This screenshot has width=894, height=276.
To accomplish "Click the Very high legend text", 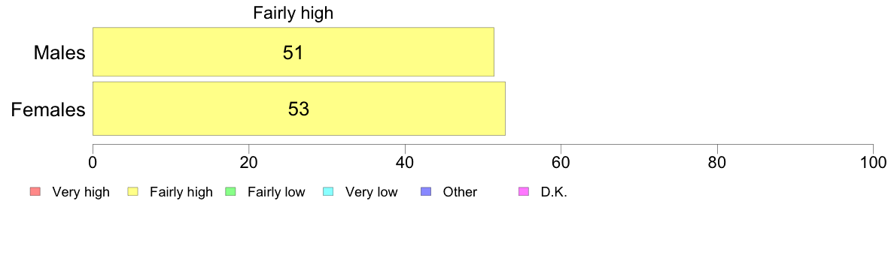I will (x=81, y=192).
